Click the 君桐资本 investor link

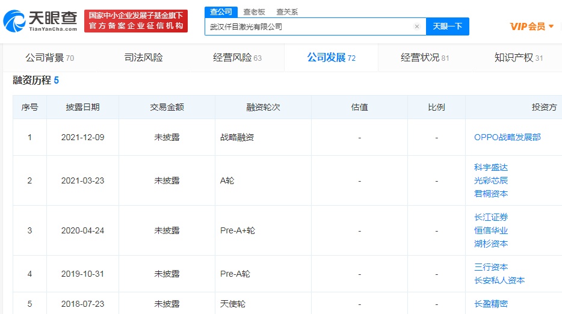(x=491, y=194)
